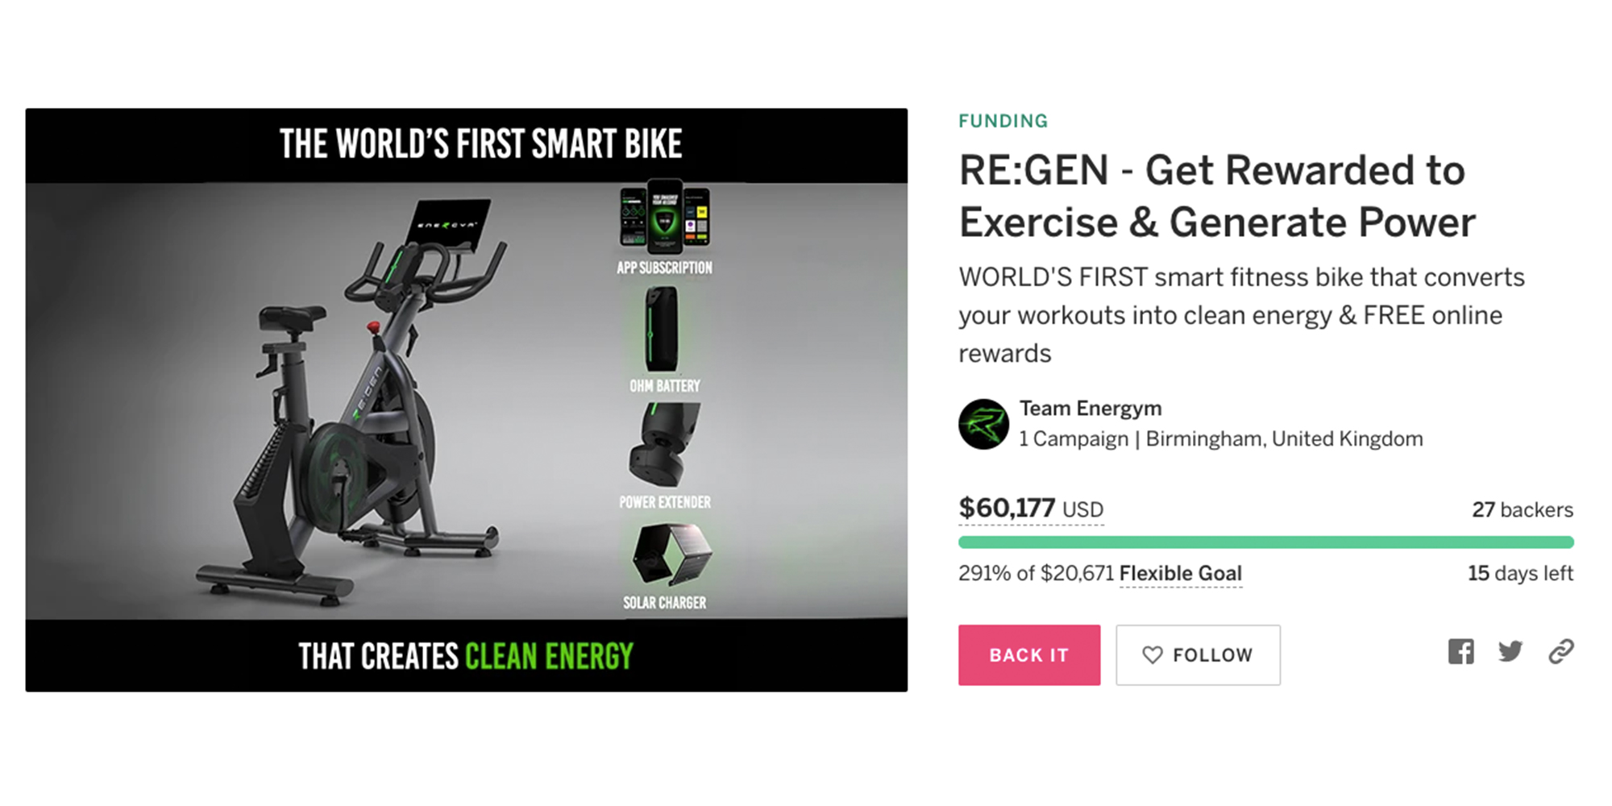Click the heart icon inside Follow button
The width and height of the screenshot is (1612, 806).
[x=1154, y=654]
